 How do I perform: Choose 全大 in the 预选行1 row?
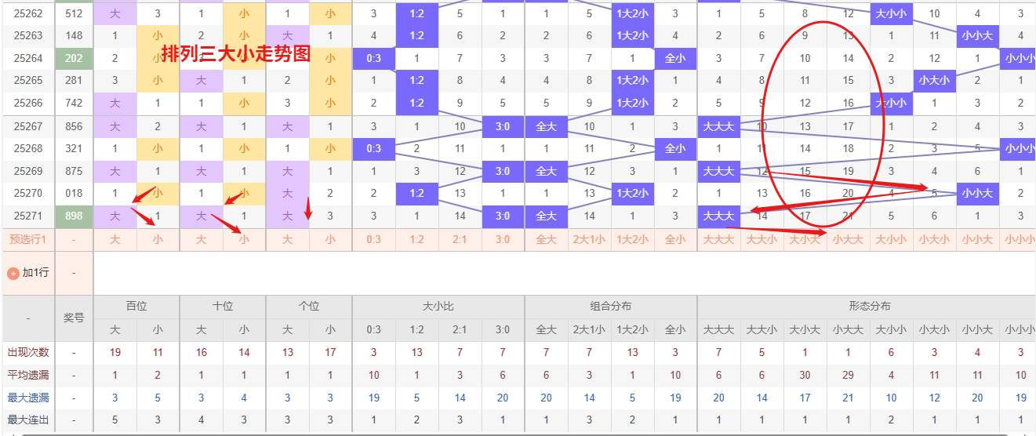click(547, 240)
